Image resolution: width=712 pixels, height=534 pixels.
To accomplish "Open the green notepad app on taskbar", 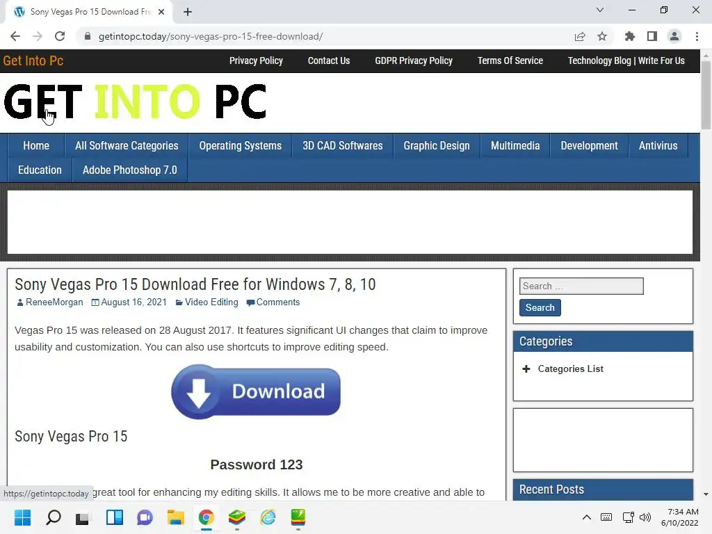I will (298, 517).
